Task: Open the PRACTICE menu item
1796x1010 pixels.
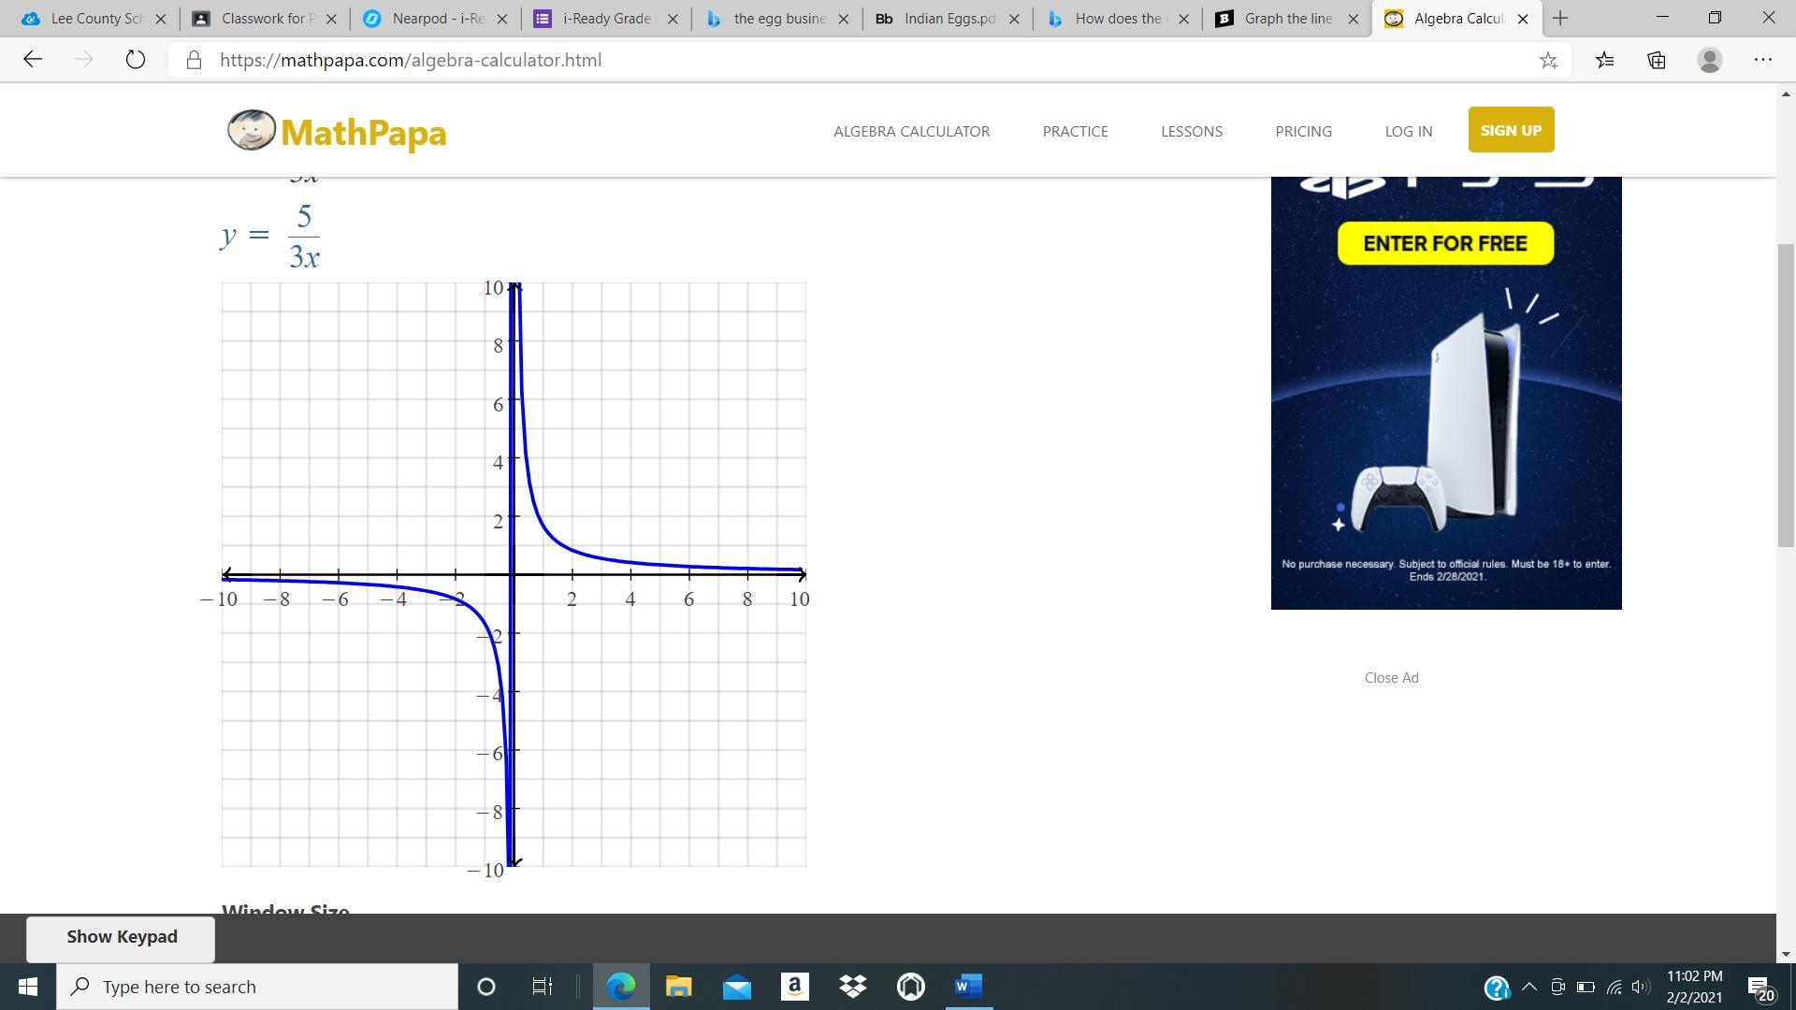Action: click(x=1075, y=131)
